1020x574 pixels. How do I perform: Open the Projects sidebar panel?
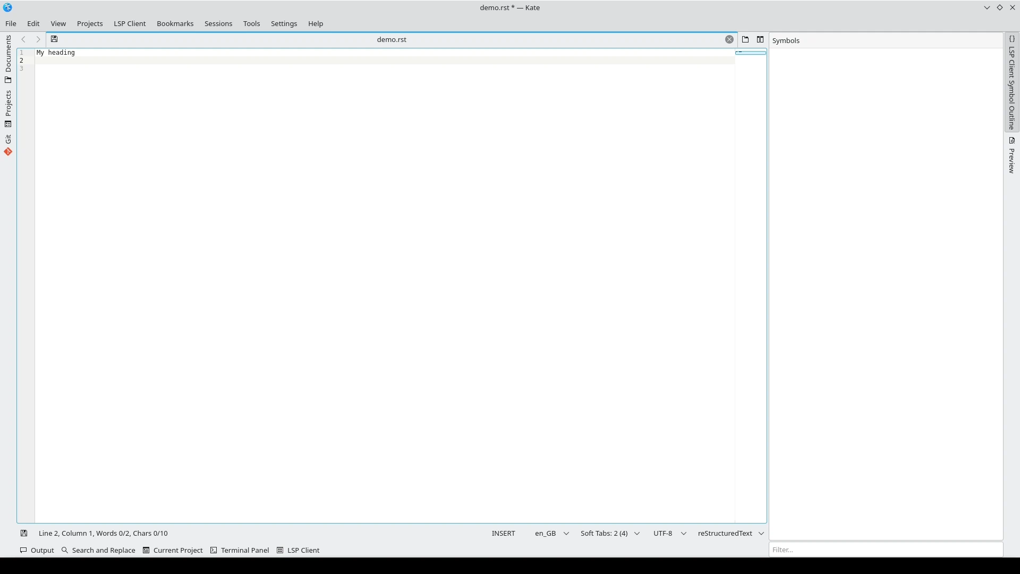(8, 108)
